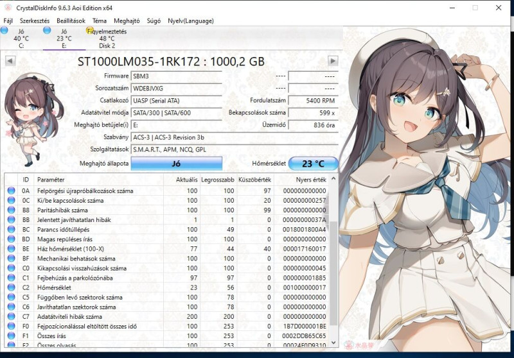Click the UASP (Serial ATA) interface field
514x358 pixels.
pyautogui.click(x=176, y=101)
